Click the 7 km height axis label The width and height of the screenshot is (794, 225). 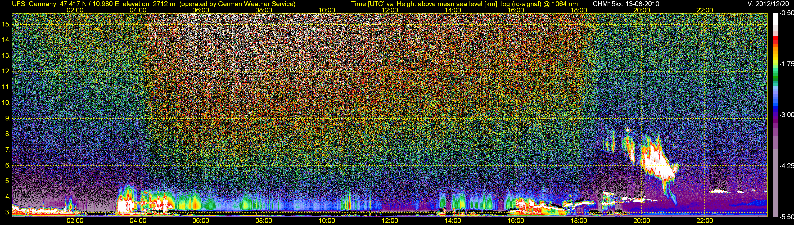coord(8,150)
